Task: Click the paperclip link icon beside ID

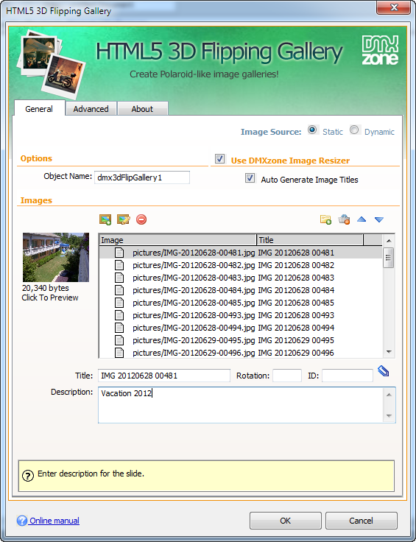Action: point(384,371)
